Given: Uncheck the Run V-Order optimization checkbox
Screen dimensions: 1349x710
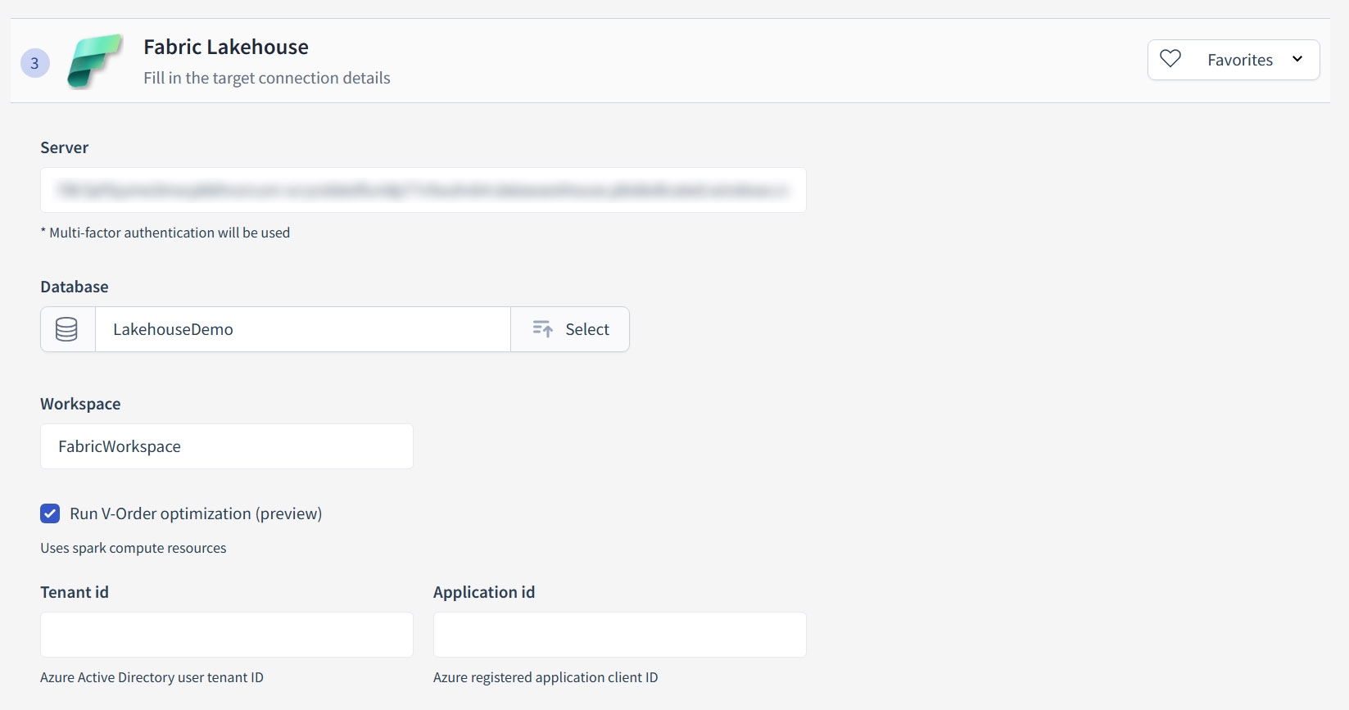Looking at the screenshot, I should [50, 513].
